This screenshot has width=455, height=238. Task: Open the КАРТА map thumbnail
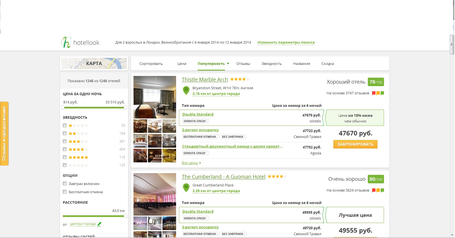(x=94, y=63)
